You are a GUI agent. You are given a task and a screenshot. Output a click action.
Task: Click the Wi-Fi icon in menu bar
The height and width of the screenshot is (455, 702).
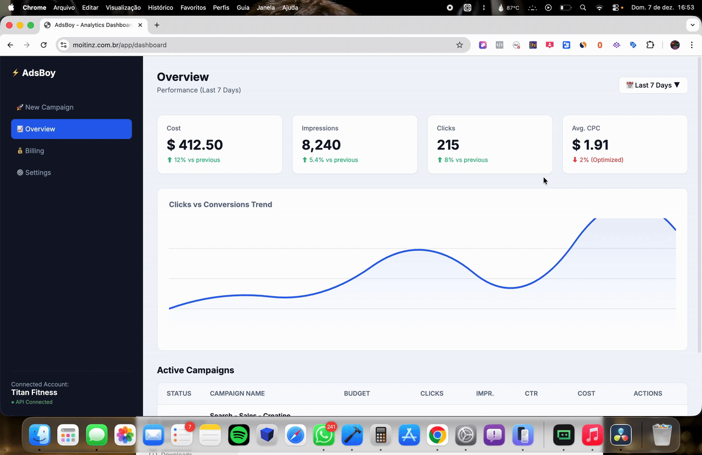pyautogui.click(x=599, y=8)
